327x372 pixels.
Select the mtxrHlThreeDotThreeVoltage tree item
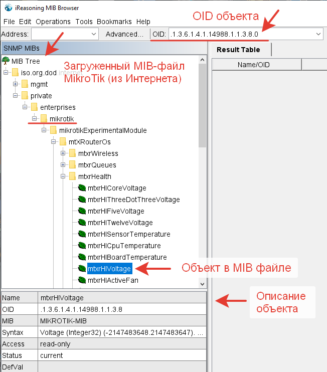click(x=133, y=200)
